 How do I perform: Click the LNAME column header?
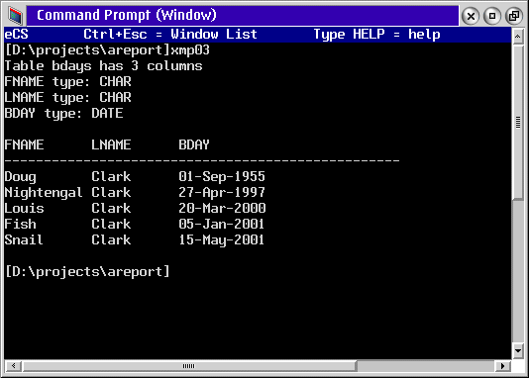point(111,144)
